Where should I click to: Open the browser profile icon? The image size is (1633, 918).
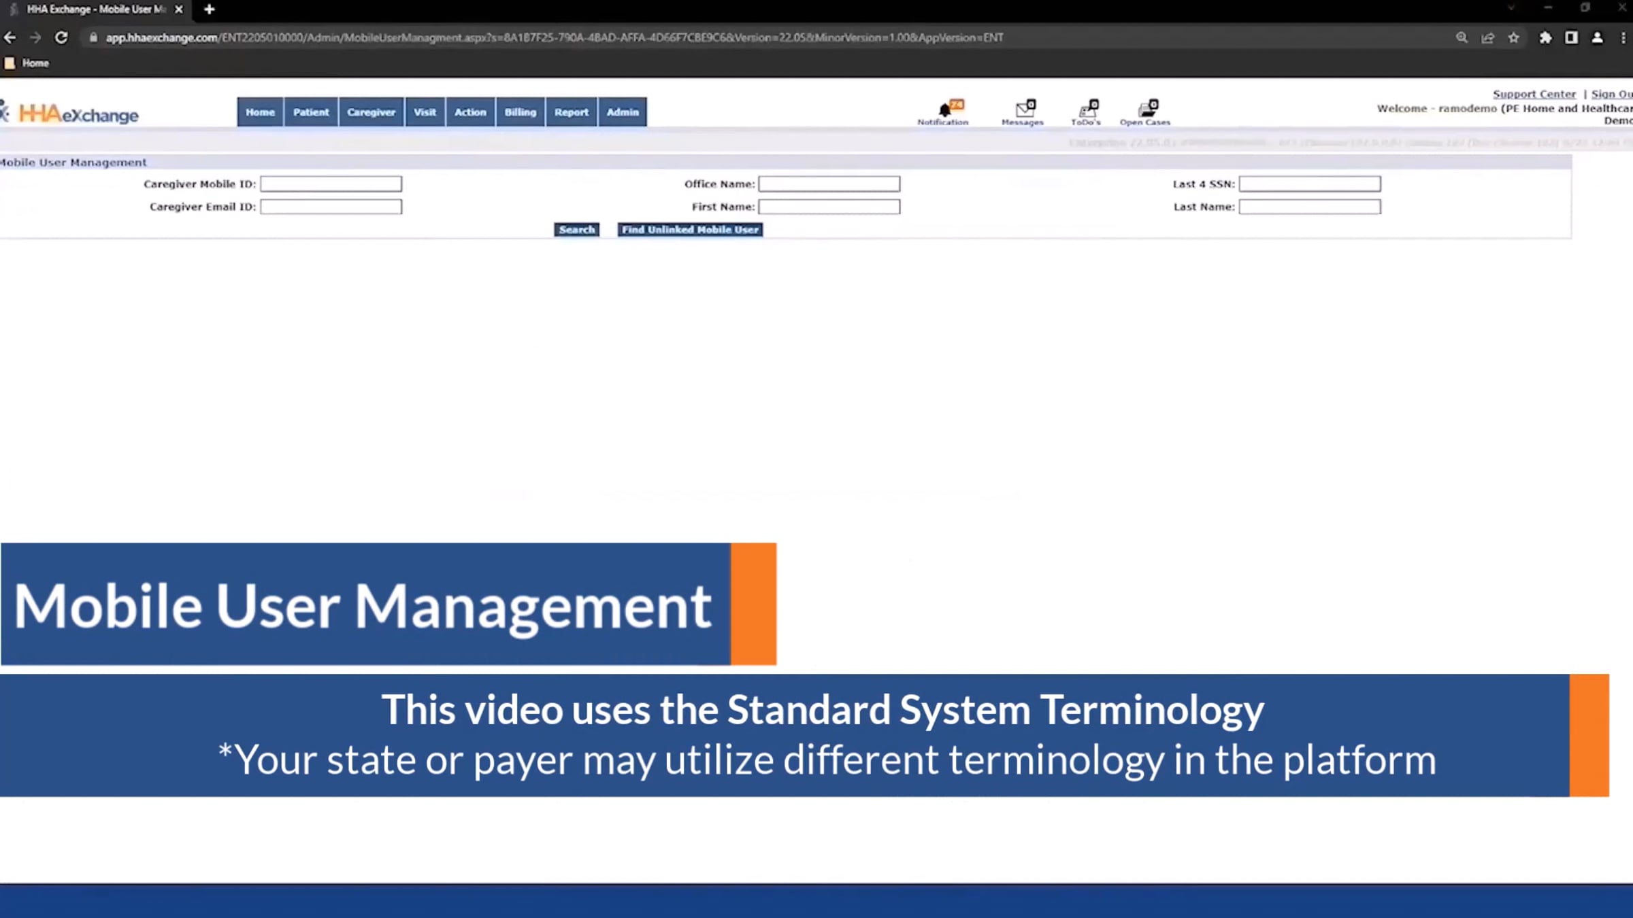point(1597,37)
